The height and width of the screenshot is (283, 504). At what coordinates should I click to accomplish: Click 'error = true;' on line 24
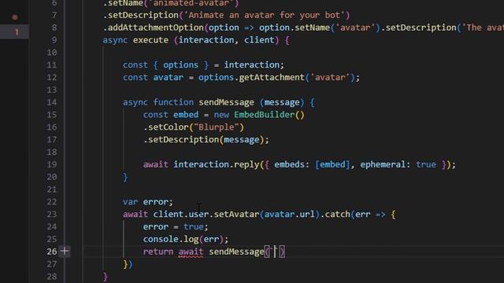(x=176, y=226)
